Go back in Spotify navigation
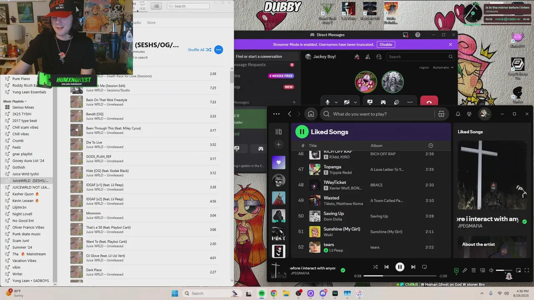Viewport: 534px width, 300px height. pos(290,114)
